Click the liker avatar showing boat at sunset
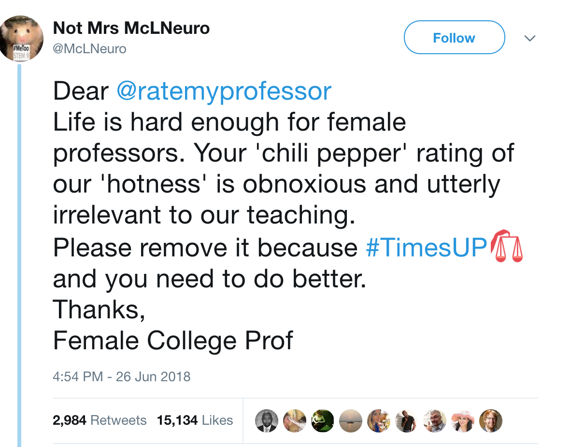 [350, 421]
